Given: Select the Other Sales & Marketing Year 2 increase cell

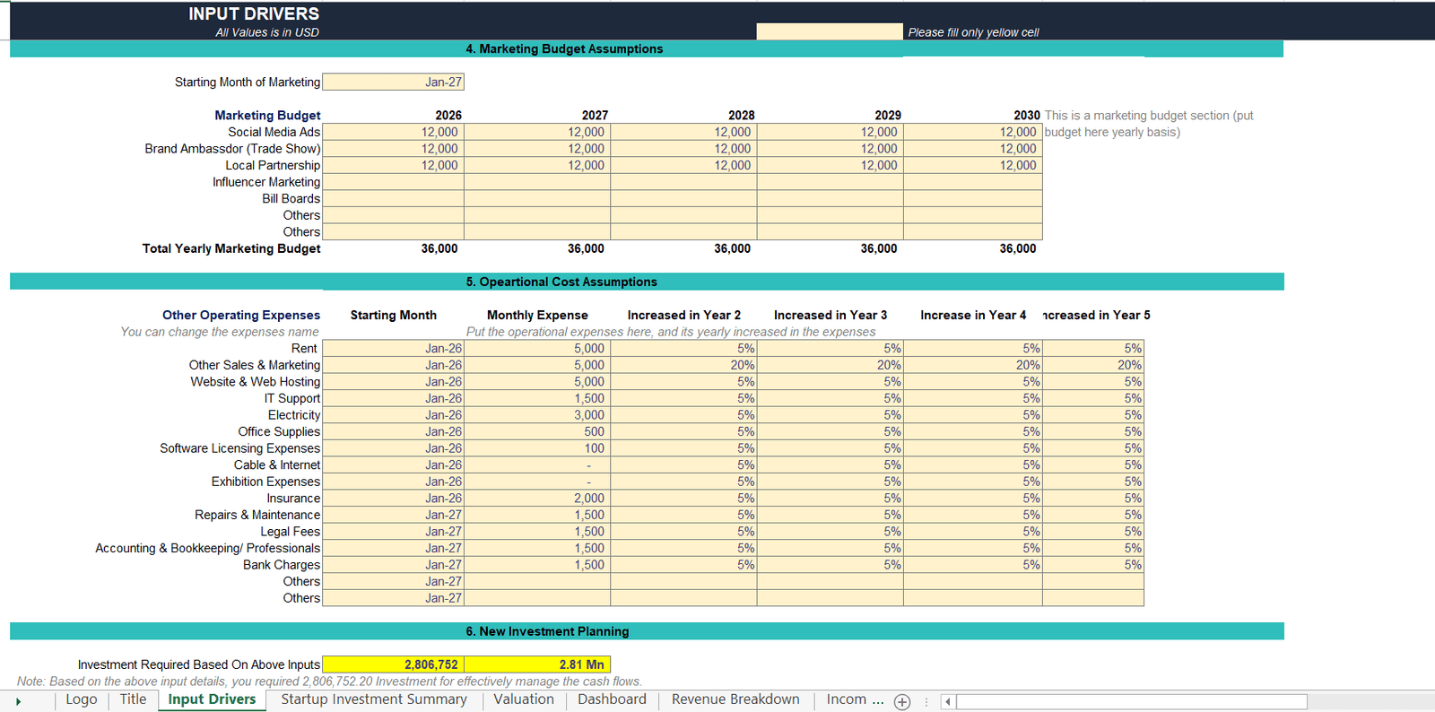Looking at the screenshot, I should click(683, 365).
